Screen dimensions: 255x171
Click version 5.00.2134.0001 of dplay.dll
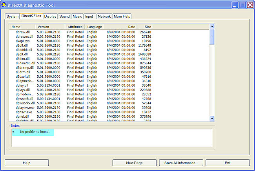point(49,85)
